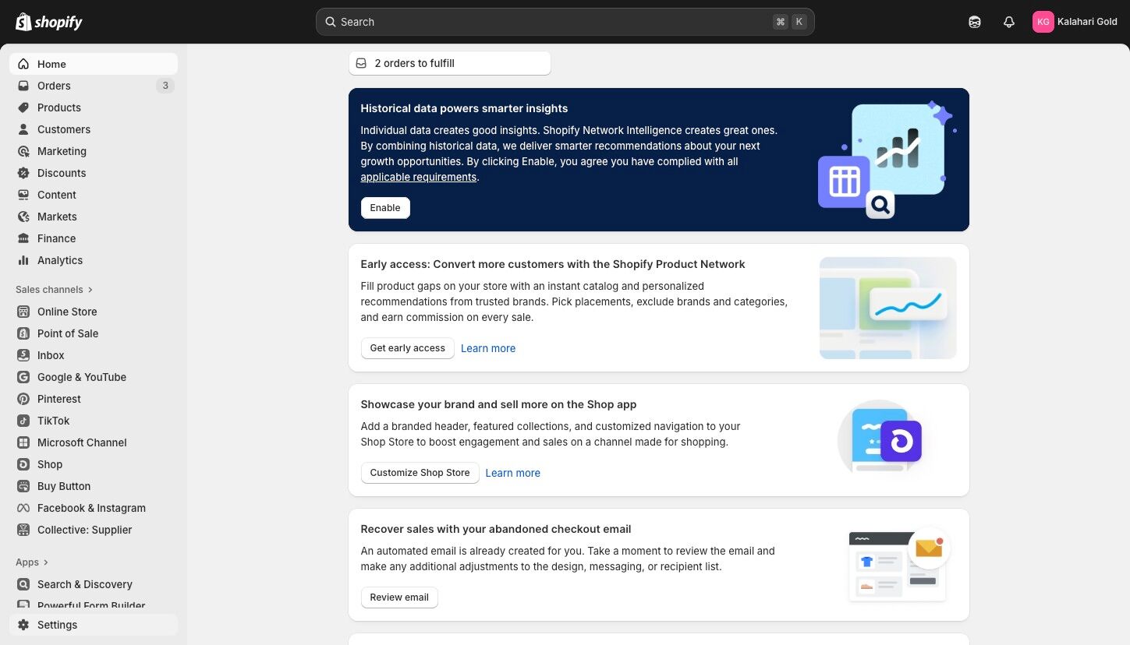The width and height of the screenshot is (1130, 645).
Task: Click Customize Shop Store button
Action: 420,473
